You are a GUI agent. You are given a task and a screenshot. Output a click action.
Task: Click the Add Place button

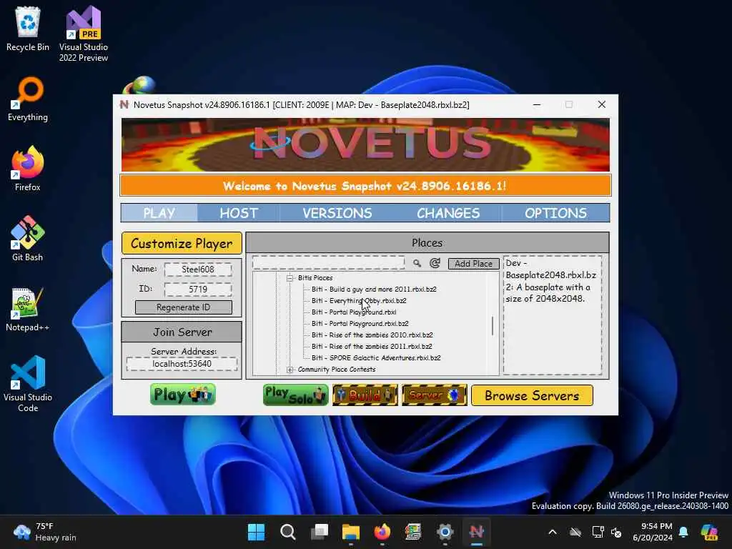coord(473,264)
